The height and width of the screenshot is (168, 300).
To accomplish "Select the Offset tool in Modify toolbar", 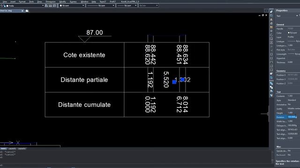I will (x=271, y=23).
